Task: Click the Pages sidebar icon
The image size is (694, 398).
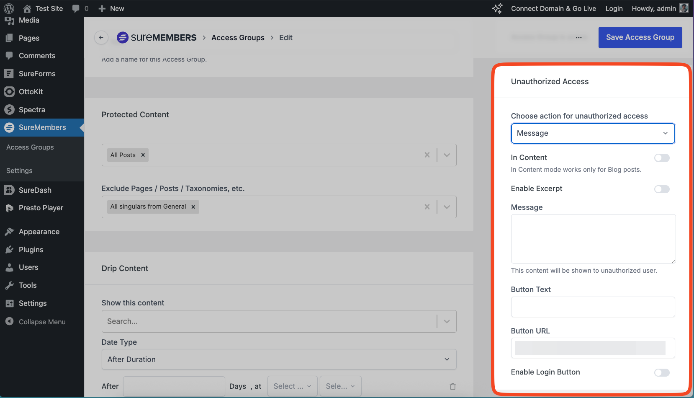Action: 9,38
